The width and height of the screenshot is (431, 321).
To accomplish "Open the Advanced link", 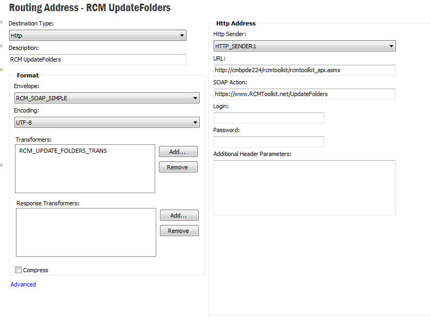I will 23,284.
